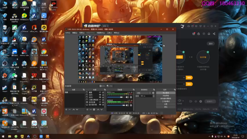Move the source up in the Sources panel
Image resolution: width=247 pixels, height=139 pixels.
point(98,109)
